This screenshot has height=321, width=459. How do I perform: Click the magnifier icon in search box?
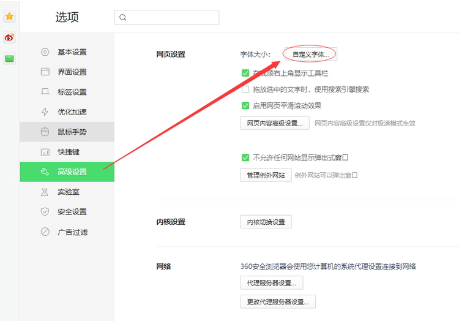coord(123,18)
